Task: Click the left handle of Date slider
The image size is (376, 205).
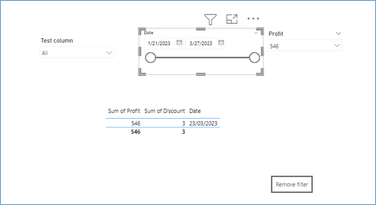Action: pyautogui.click(x=150, y=58)
